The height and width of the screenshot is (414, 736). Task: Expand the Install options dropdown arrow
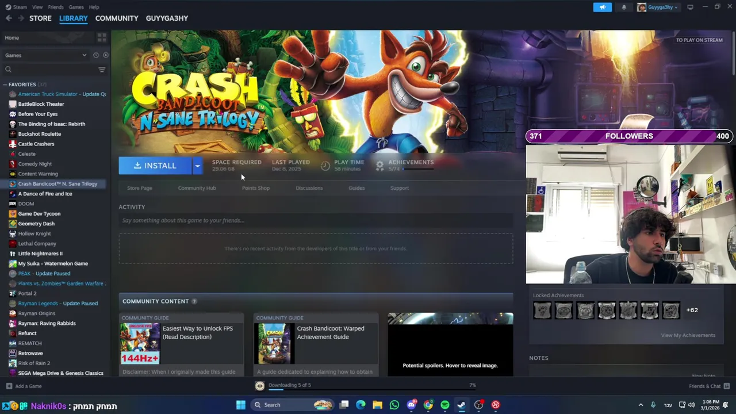click(x=197, y=166)
